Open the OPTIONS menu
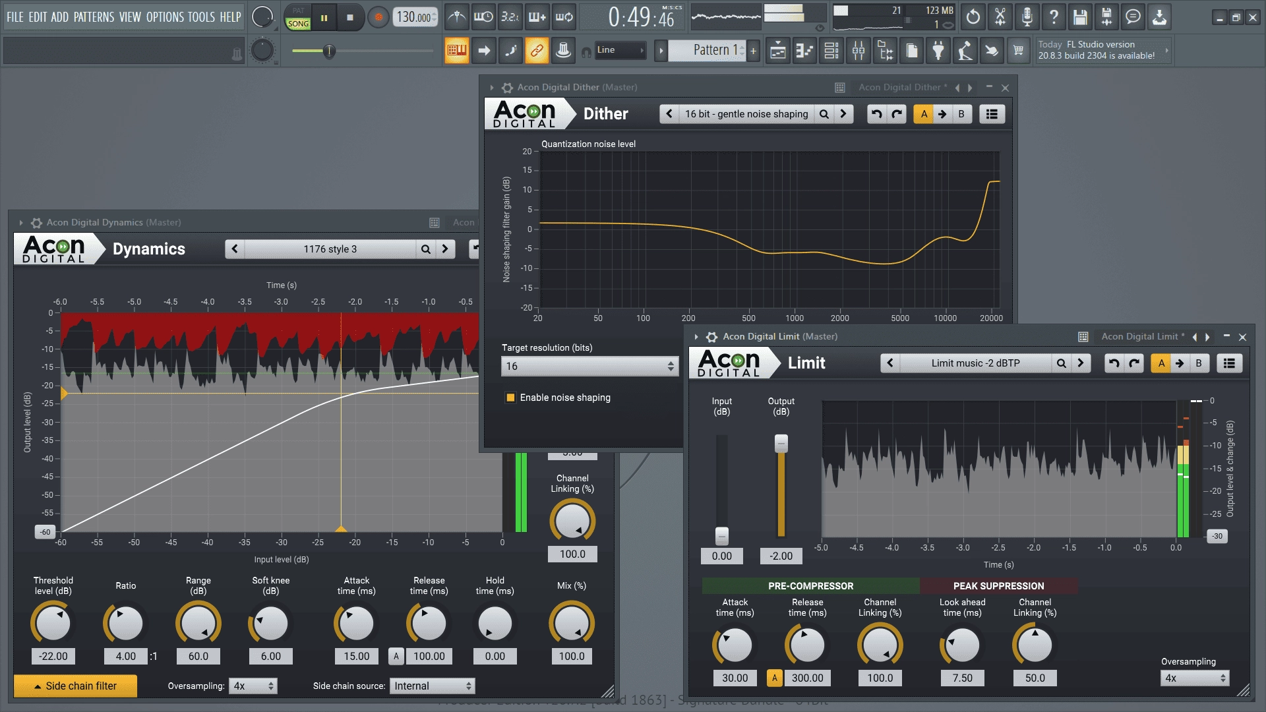Screen dimensions: 1266x712 [x=165, y=17]
